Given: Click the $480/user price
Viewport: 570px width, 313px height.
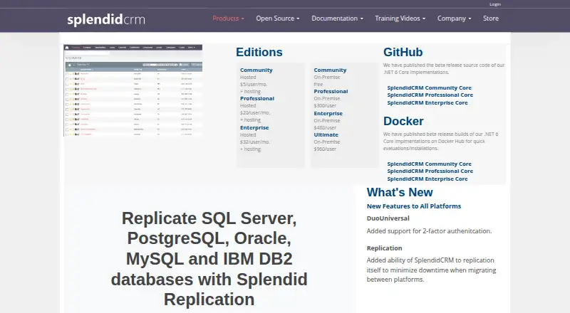Looking at the screenshot, I should (325, 128).
